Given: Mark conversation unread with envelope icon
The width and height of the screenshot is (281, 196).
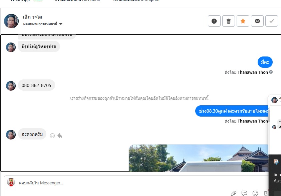Looking at the screenshot, I should click(x=257, y=21).
